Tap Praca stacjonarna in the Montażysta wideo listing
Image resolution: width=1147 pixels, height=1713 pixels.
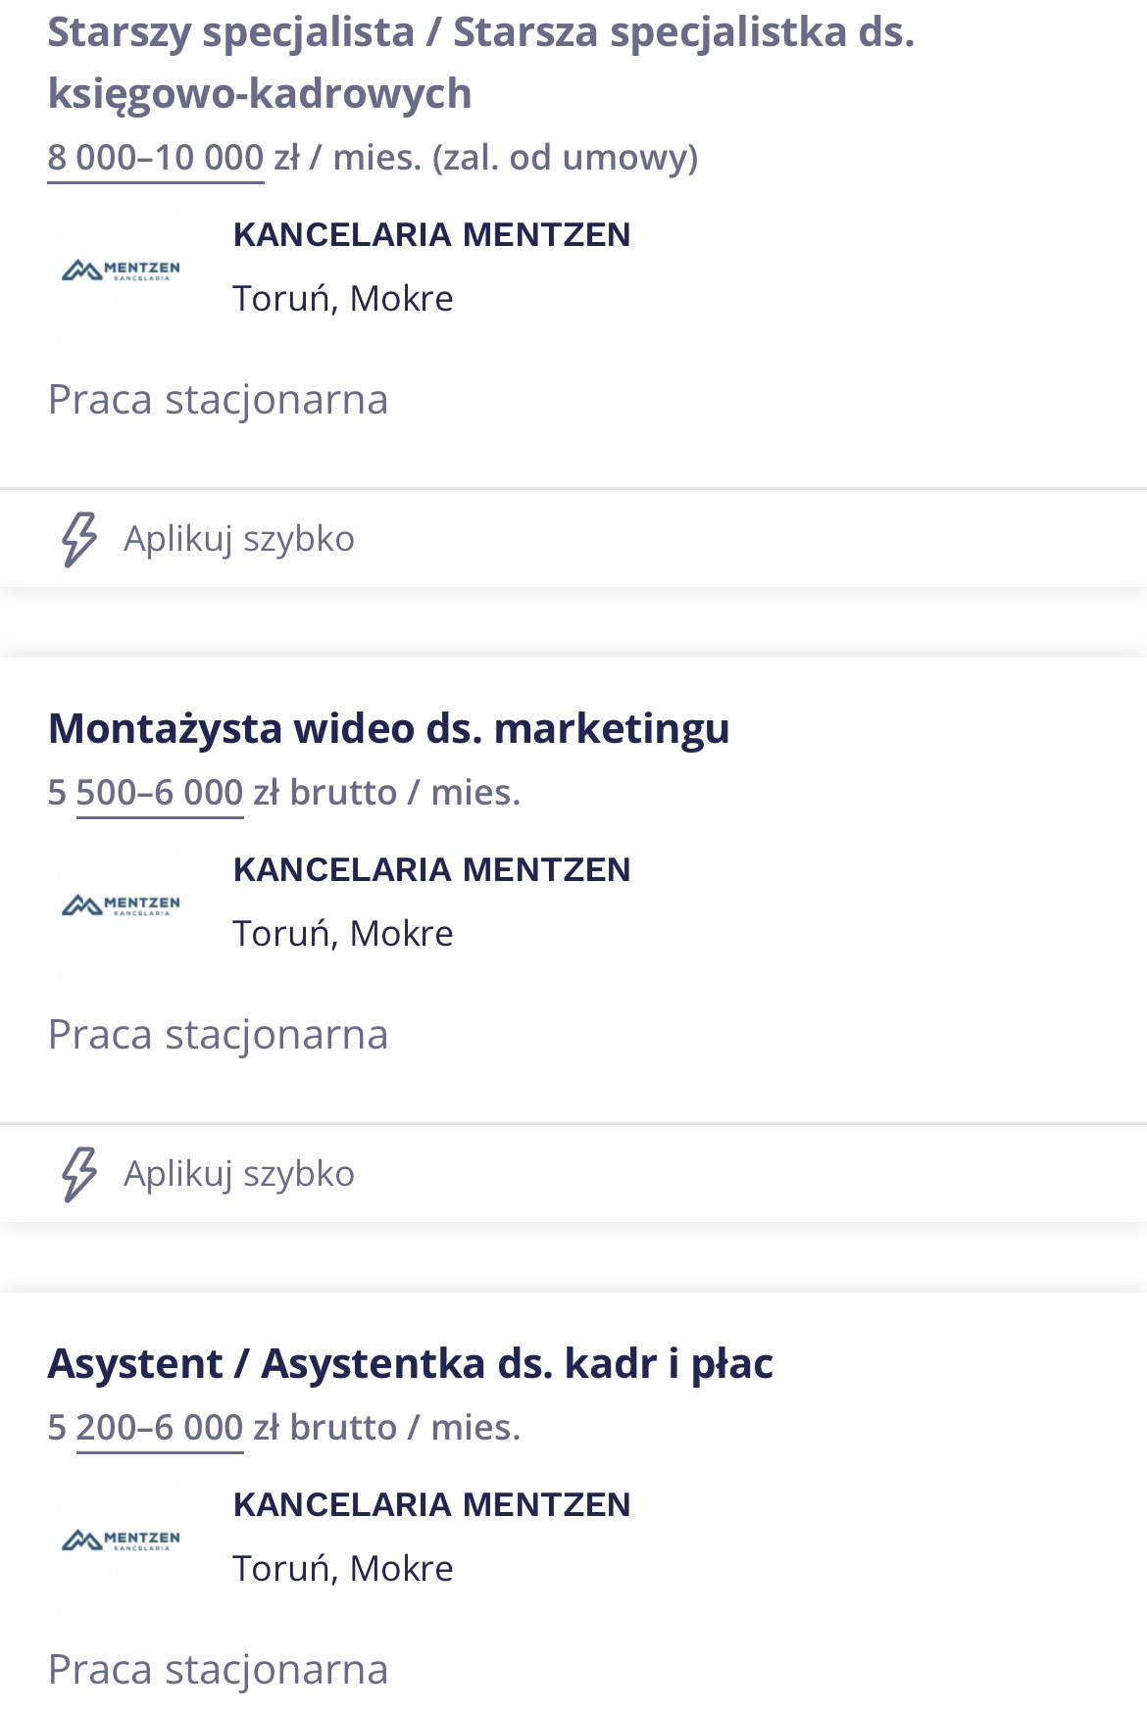coord(218,1035)
